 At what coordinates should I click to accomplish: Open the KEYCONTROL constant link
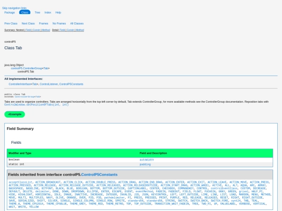pyautogui.click(x=159, y=194)
